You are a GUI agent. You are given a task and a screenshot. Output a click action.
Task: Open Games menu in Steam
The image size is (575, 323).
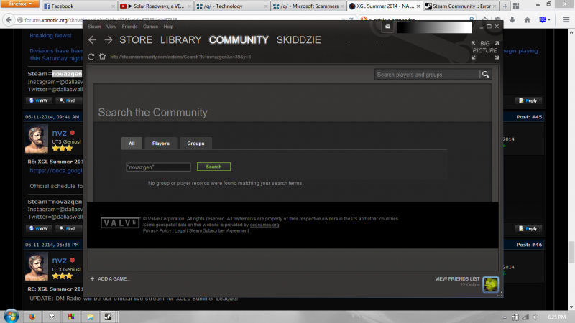coord(150,27)
